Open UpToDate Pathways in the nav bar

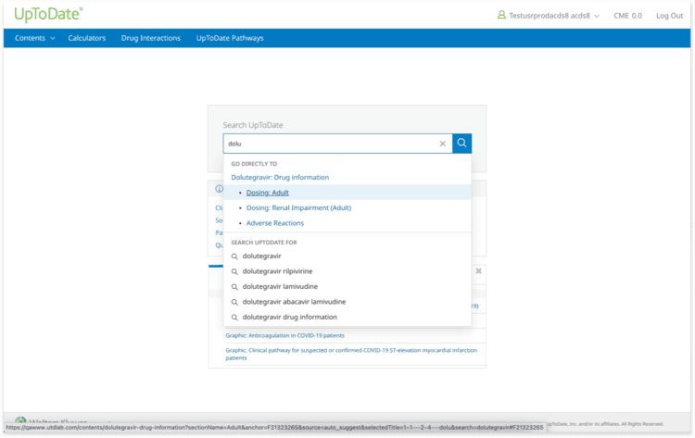coord(230,38)
